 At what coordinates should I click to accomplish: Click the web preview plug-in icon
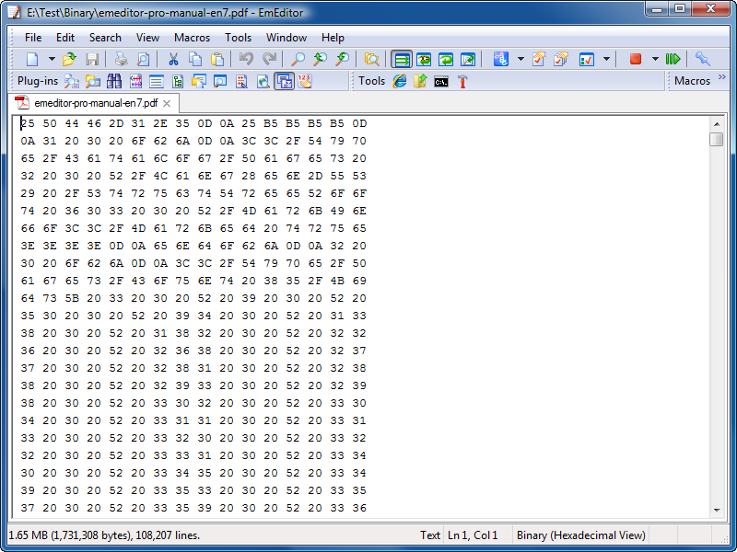coord(263,81)
